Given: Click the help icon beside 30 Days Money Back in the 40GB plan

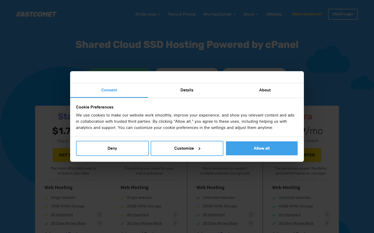Looking at the screenshot, I should click(x=327, y=223).
